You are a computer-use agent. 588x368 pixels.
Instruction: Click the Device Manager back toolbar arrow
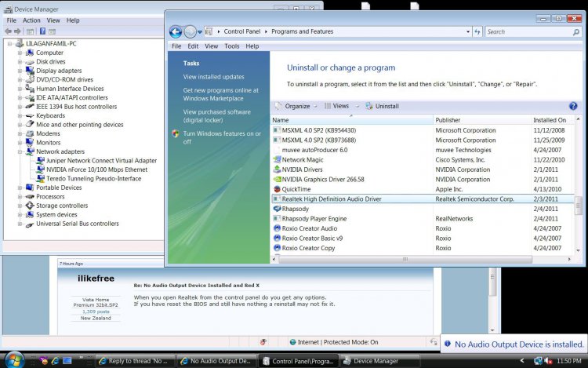[9, 31]
